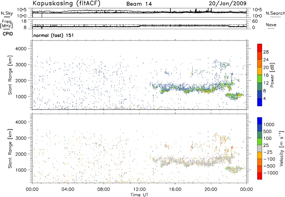
Task: Click the date '20/Jan/2009' in the header
Action: tap(228, 4)
